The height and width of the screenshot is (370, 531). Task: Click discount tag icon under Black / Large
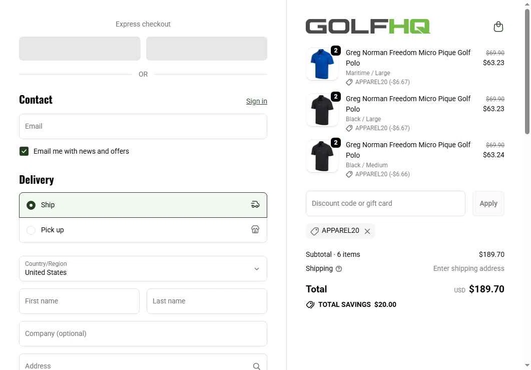(349, 128)
